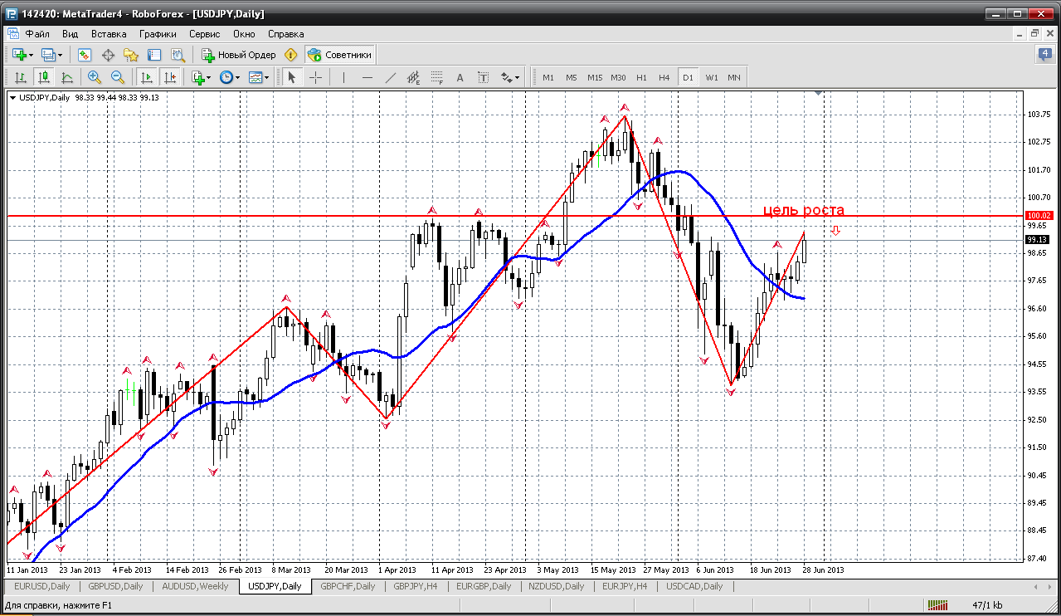Switch timeframe to M30
The image size is (1061, 616).
pyautogui.click(x=618, y=77)
